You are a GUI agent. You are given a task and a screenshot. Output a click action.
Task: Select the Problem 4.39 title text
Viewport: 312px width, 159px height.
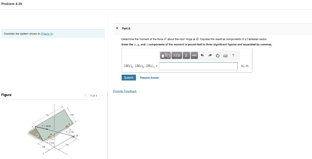[12, 4]
